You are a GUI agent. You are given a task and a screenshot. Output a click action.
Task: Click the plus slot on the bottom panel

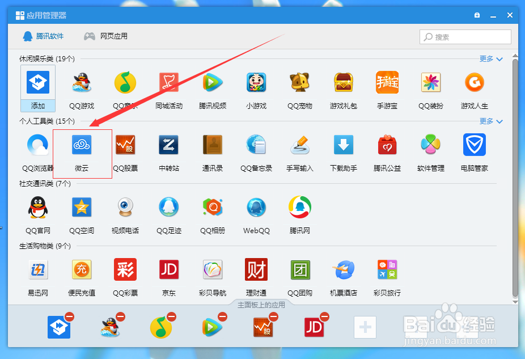click(x=366, y=327)
